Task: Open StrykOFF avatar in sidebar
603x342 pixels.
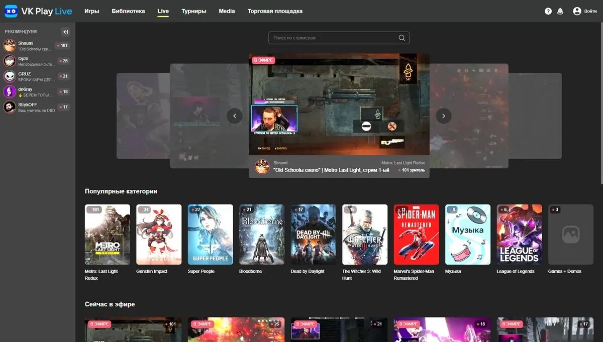Action: point(10,107)
